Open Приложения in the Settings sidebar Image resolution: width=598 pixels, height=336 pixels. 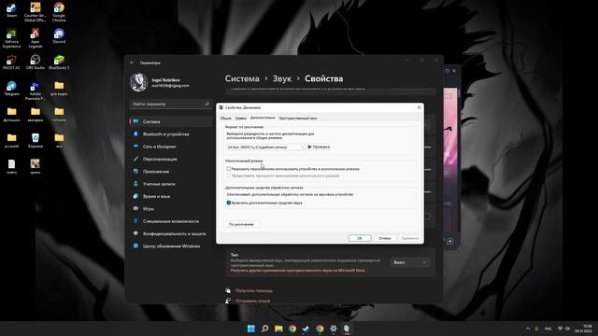point(172,172)
